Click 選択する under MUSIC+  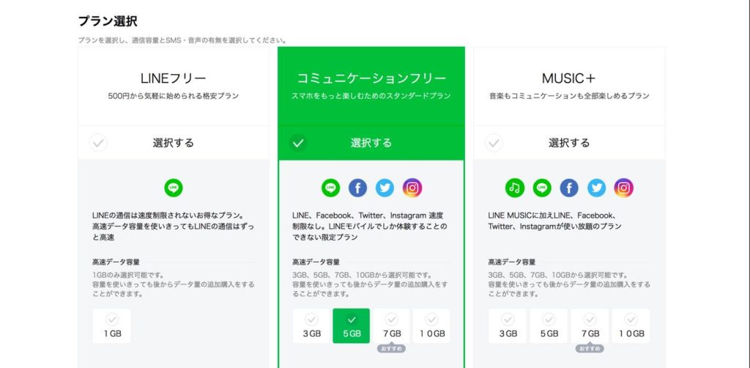[569, 143]
